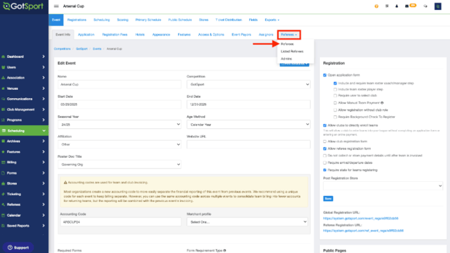Uncheck Open application form checkbox
This screenshot has width=450, height=253.
(x=325, y=75)
